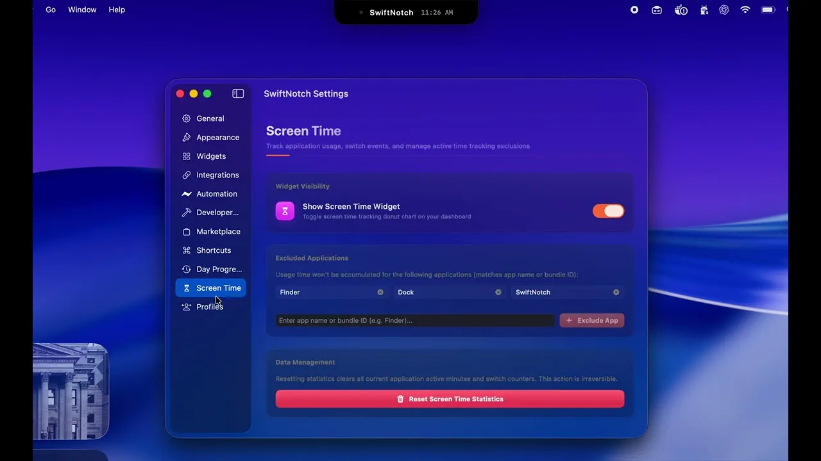Remove Dock from excluded applications
The image size is (821, 461).
(x=498, y=292)
